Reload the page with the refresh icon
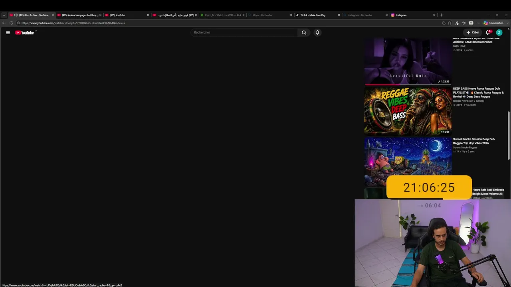Viewport: 511px width, 287px height. click(11, 23)
